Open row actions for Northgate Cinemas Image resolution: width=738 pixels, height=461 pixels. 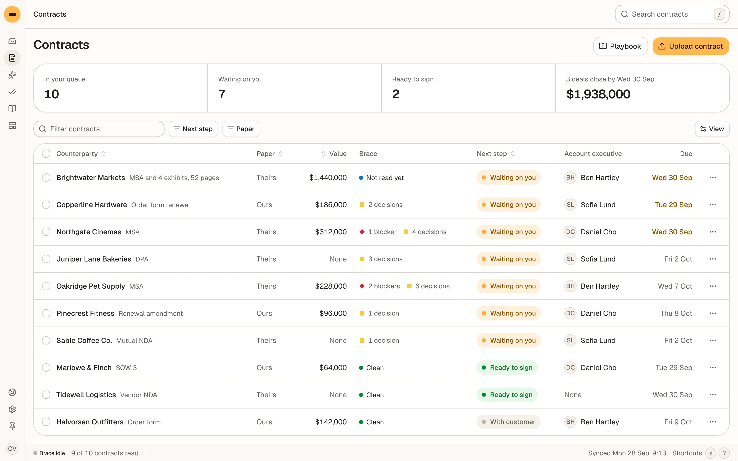click(x=713, y=232)
